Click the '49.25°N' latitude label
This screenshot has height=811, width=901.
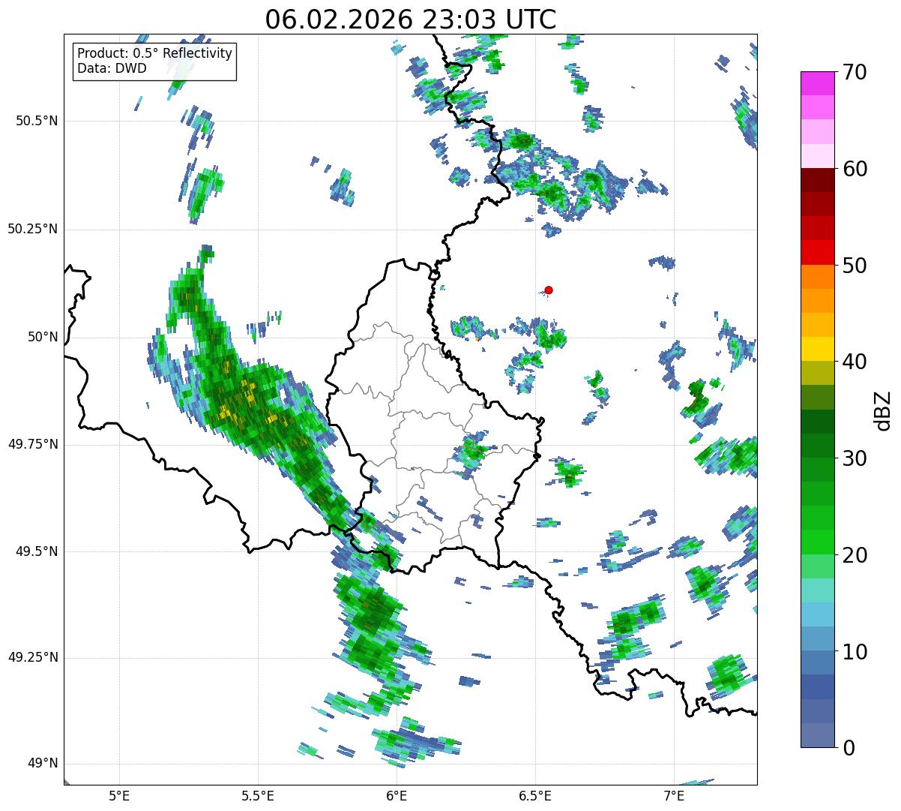pyautogui.click(x=33, y=657)
